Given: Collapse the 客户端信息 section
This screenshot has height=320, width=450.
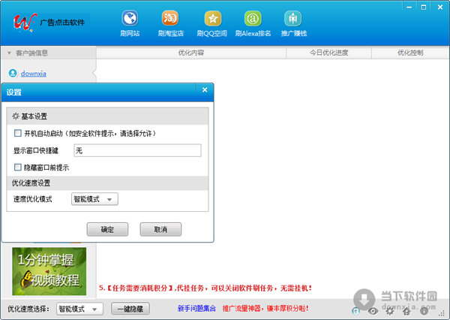Looking at the screenshot, I should pyautogui.click(x=10, y=53).
